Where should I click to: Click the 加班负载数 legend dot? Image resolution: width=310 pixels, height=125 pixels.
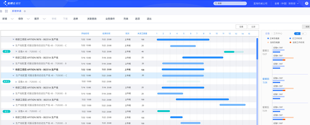(x=268, y=42)
